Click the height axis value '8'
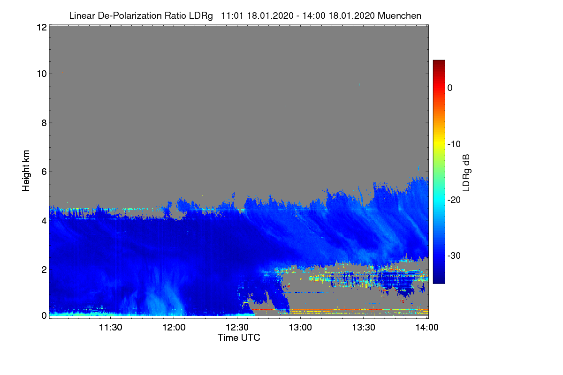 [x=43, y=123]
